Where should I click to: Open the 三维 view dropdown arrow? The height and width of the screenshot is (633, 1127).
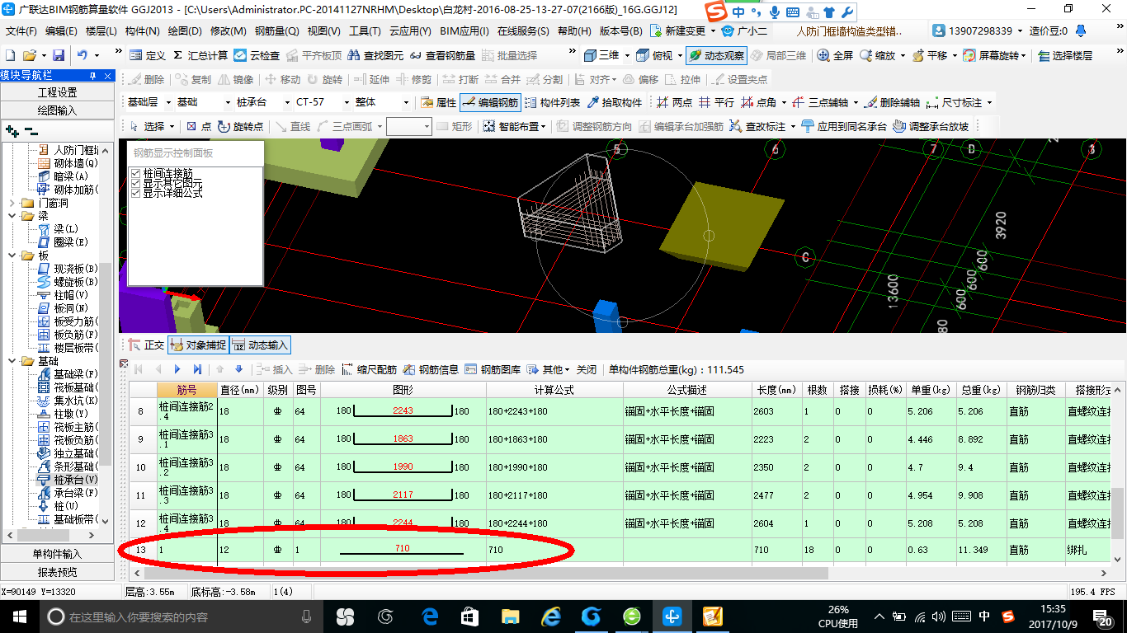pyautogui.click(x=627, y=56)
